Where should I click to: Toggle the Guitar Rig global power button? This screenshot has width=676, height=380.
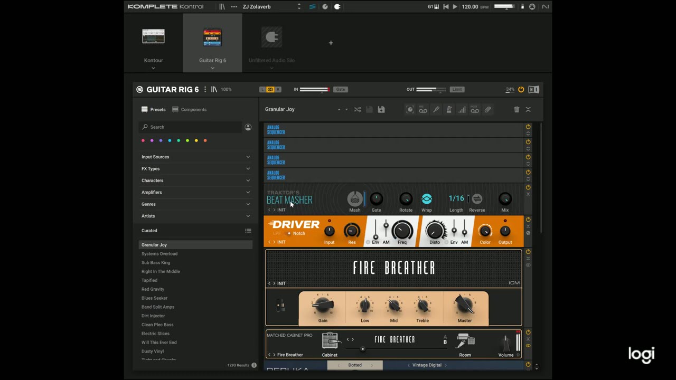click(521, 89)
